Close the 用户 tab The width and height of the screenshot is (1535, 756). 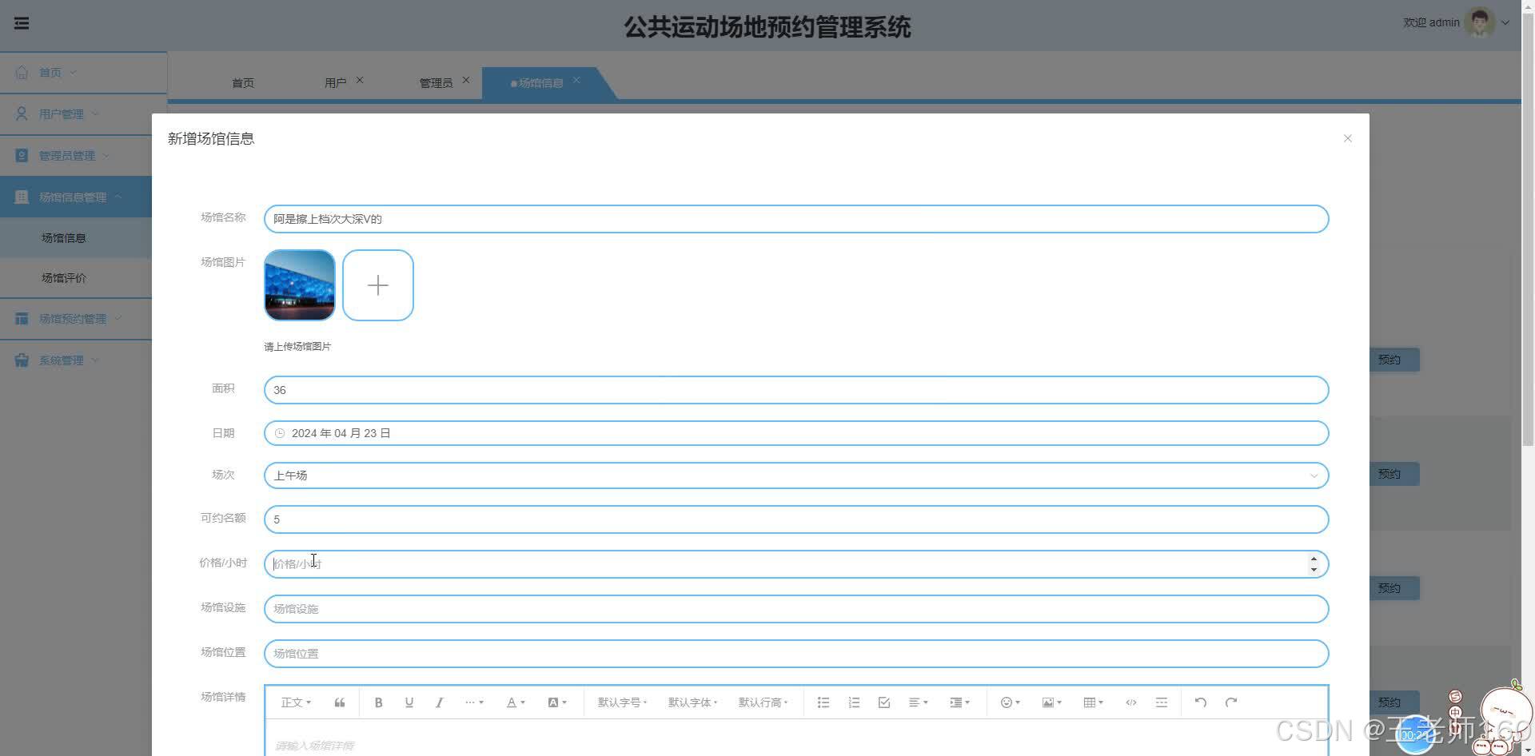[x=360, y=80]
